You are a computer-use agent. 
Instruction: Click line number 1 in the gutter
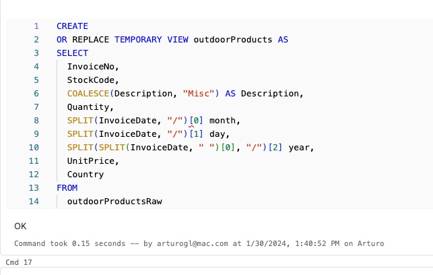[x=36, y=26]
